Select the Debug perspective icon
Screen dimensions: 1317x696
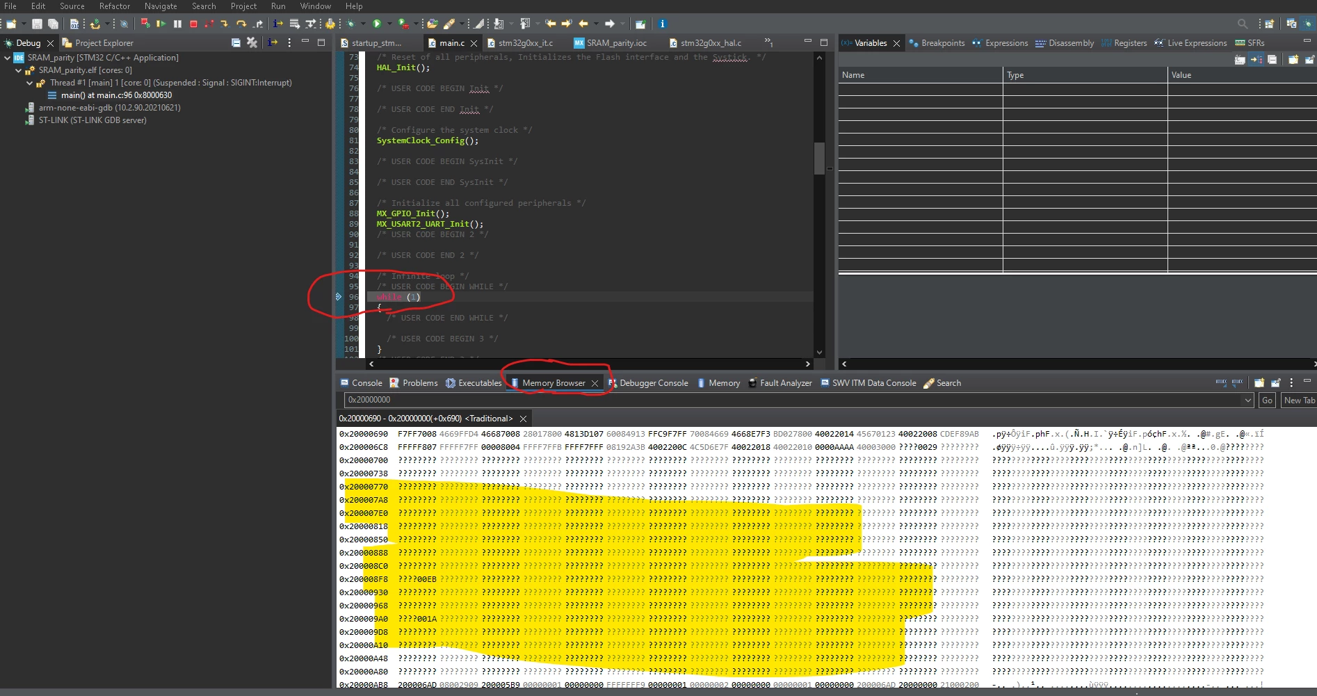click(x=1307, y=24)
